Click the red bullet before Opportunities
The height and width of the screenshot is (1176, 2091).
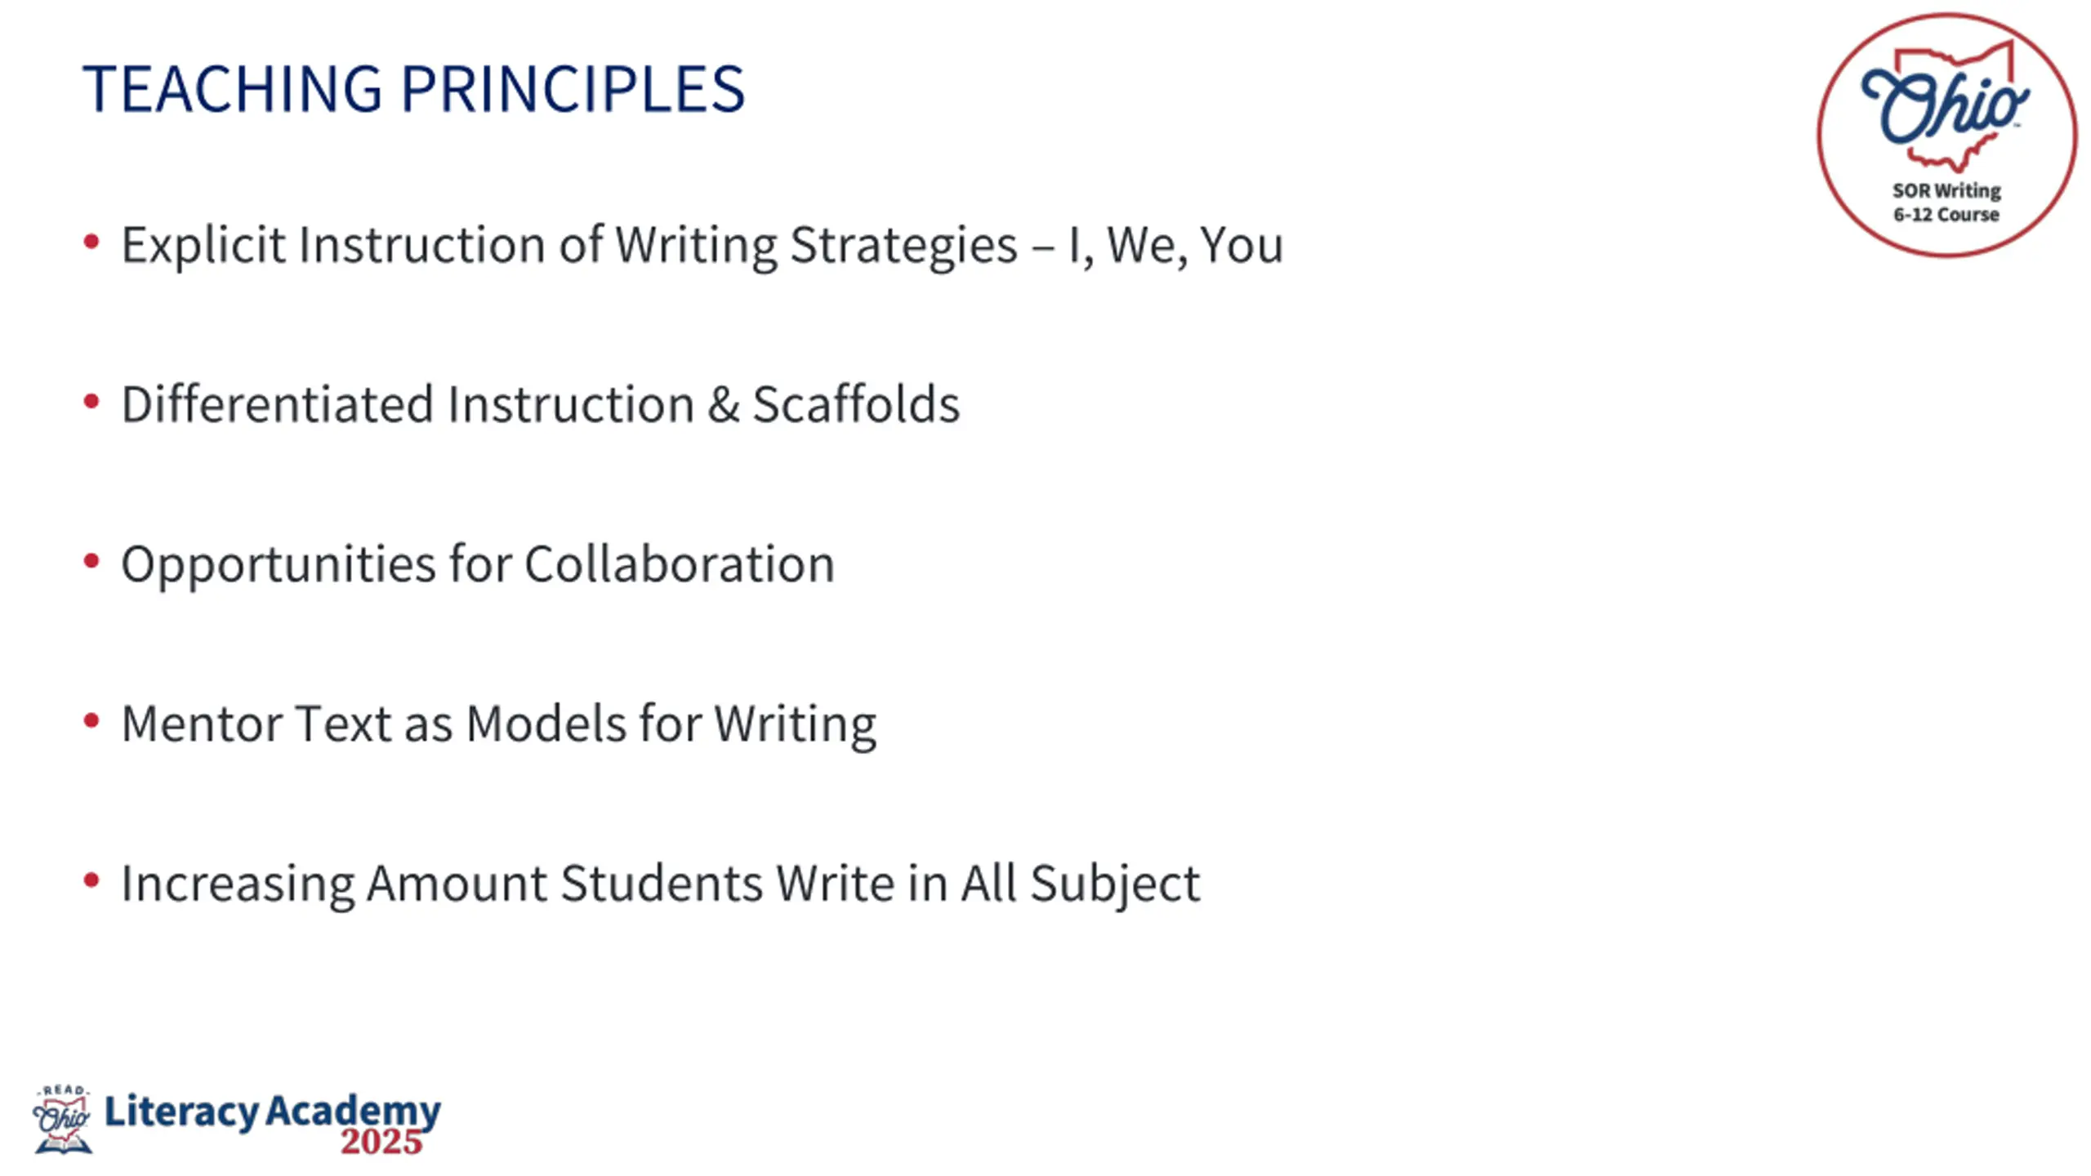coord(91,561)
